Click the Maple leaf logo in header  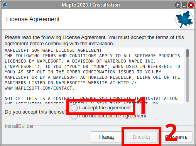184,19
